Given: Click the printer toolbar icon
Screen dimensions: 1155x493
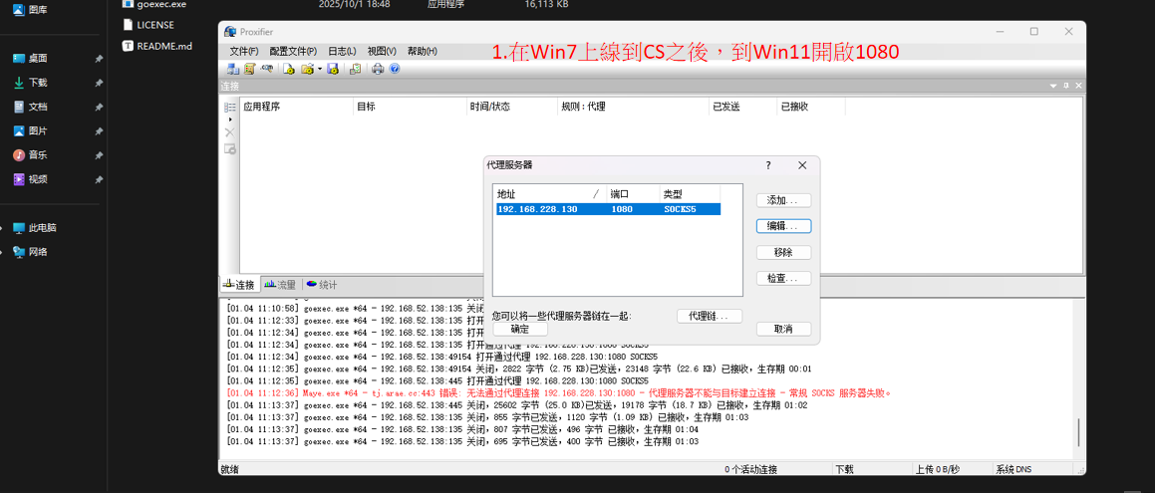Looking at the screenshot, I should tap(378, 69).
